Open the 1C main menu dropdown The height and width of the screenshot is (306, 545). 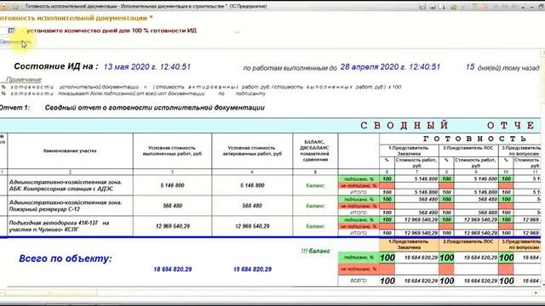[3, 6]
